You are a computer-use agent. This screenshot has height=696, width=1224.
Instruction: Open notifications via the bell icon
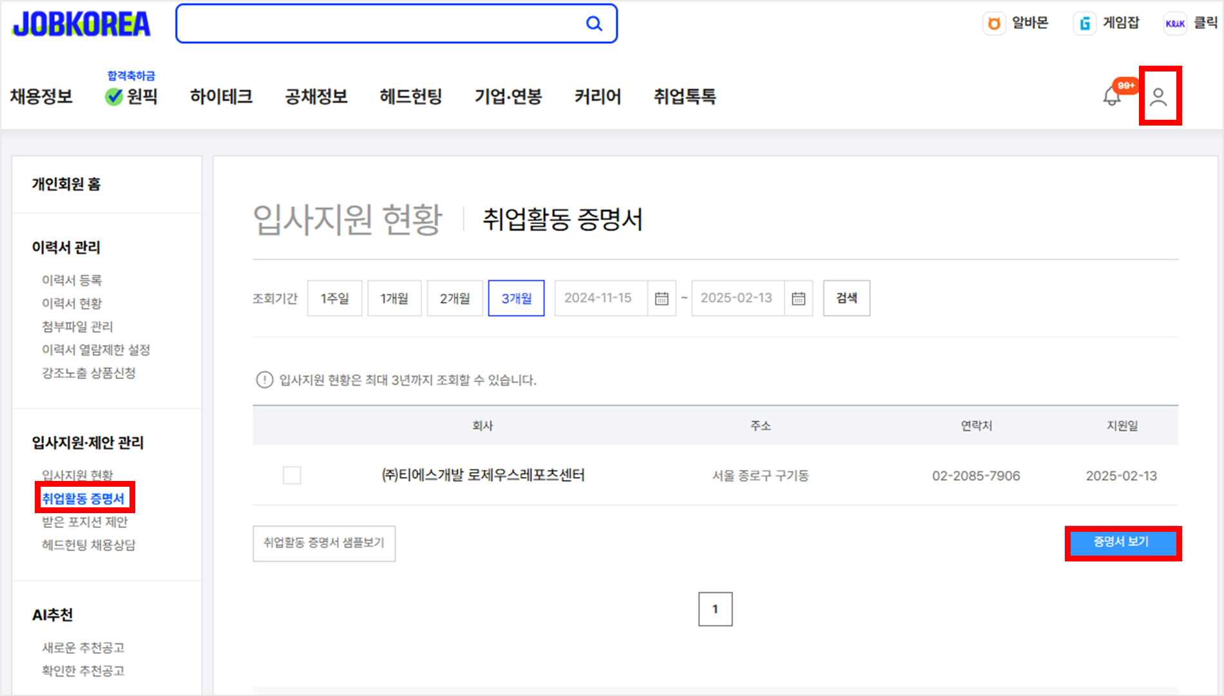[x=1111, y=95]
